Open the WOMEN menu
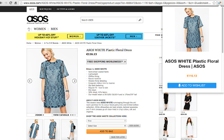 point(40,29)
